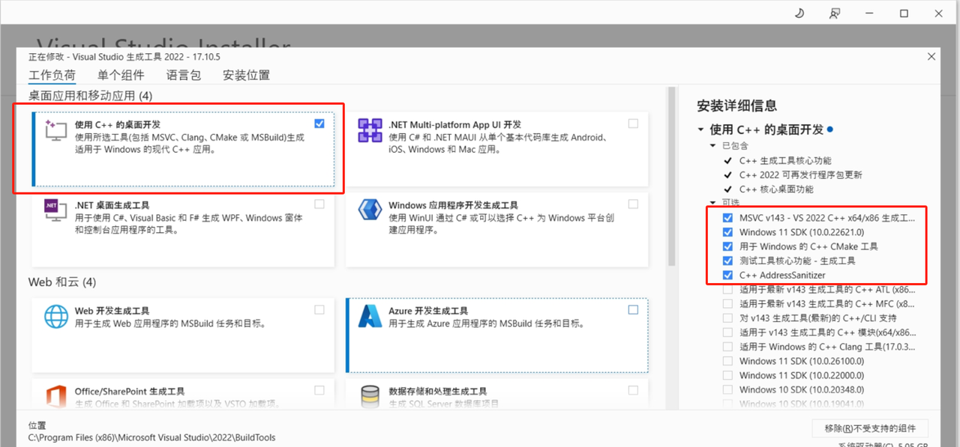Switch to the 安装位置 tab

(x=246, y=76)
